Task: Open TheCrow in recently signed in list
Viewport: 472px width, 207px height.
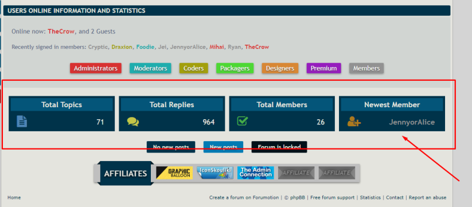Action: tap(257, 47)
